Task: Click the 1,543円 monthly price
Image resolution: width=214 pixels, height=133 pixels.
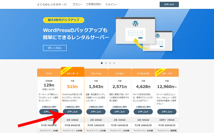Action: tap(96, 87)
